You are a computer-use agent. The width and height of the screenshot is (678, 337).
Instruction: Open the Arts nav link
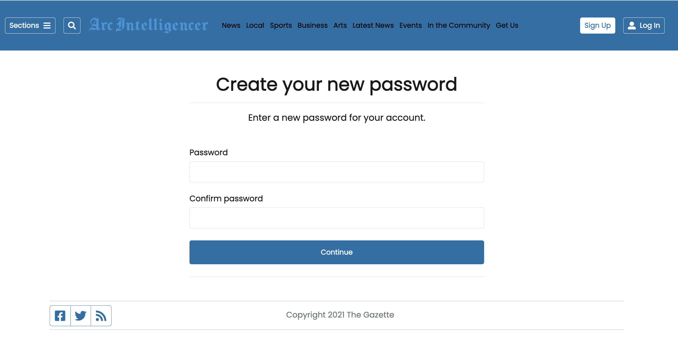[x=340, y=25]
